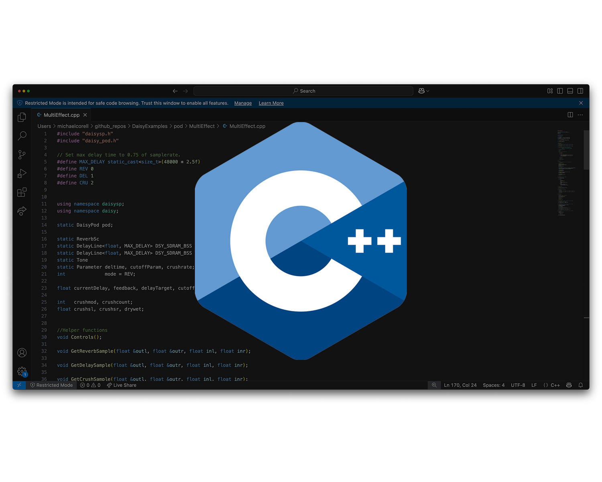The width and height of the screenshot is (602, 482).
Task: Click the Search command center box
Action: pos(303,91)
